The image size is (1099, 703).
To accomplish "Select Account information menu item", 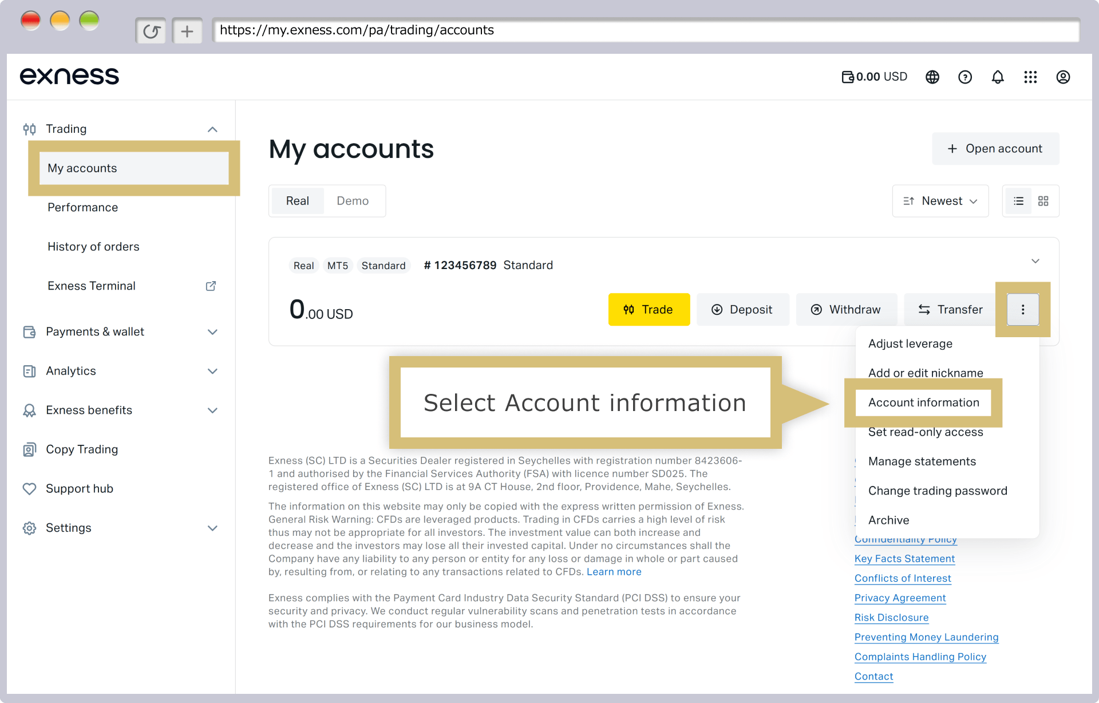I will [x=923, y=402].
